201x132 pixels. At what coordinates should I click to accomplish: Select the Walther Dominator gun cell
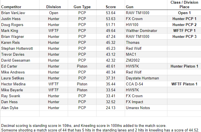(146, 31)
